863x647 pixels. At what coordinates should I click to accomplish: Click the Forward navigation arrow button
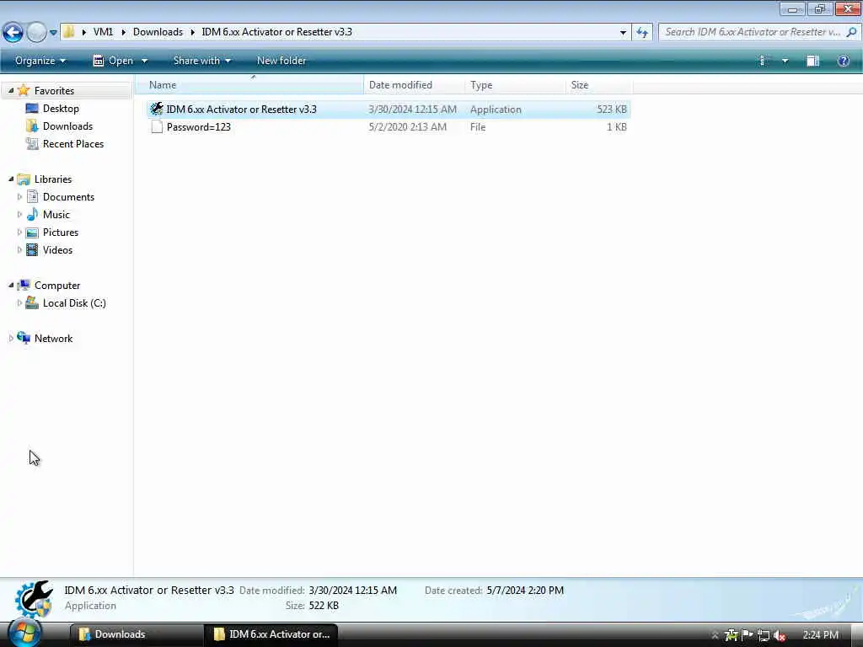click(37, 32)
